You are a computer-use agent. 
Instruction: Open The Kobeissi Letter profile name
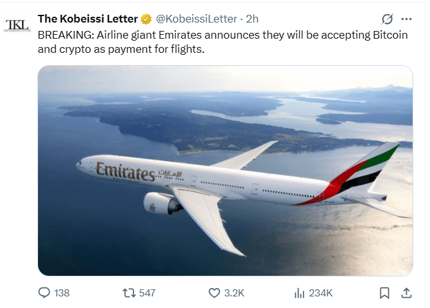[88, 19]
